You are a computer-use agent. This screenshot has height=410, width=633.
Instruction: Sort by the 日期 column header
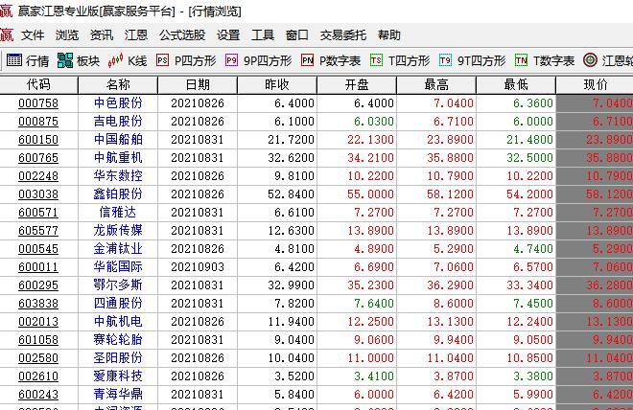[x=198, y=84]
